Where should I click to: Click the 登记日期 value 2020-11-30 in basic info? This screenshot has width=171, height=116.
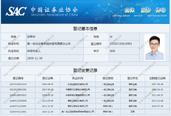(x=35, y=58)
